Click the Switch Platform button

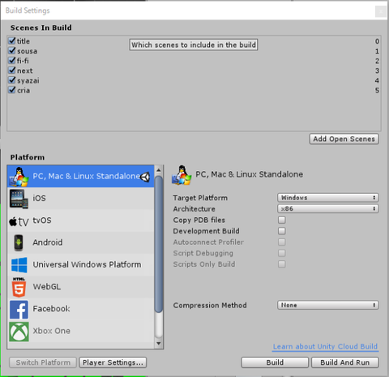[43, 362]
